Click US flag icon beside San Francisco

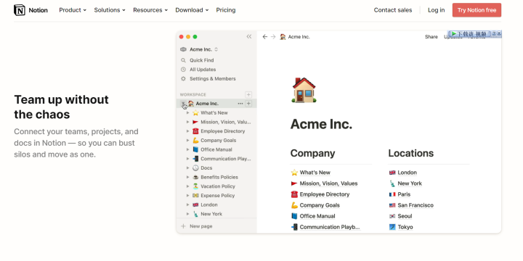[x=392, y=205]
